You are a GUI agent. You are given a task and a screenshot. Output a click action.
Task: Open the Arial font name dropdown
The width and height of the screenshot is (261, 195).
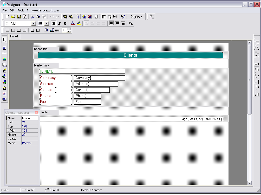(34, 24)
